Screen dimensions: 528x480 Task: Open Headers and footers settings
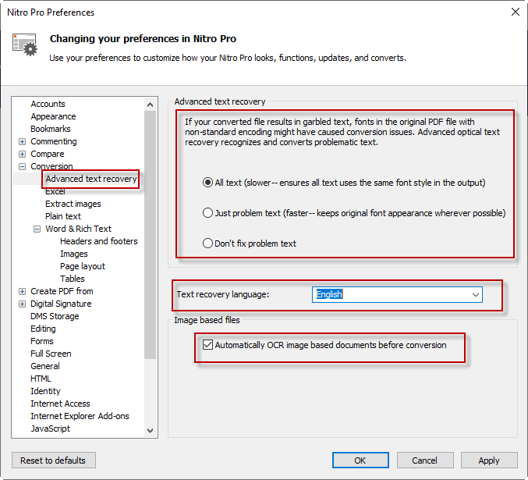pyautogui.click(x=98, y=241)
